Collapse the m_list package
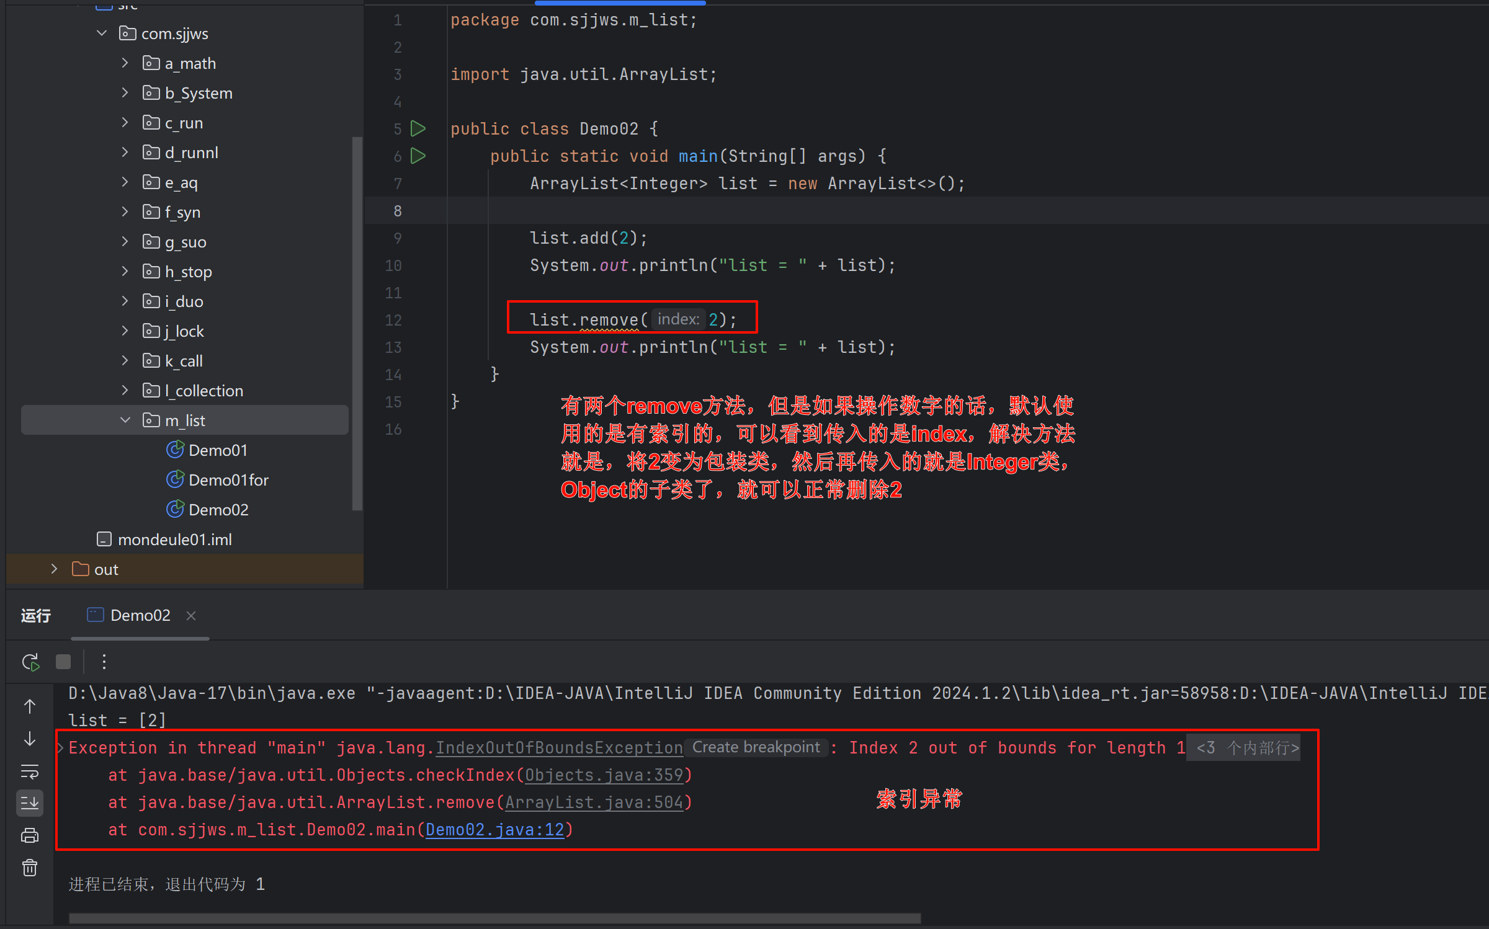Image resolution: width=1489 pixels, height=929 pixels. coord(125,420)
